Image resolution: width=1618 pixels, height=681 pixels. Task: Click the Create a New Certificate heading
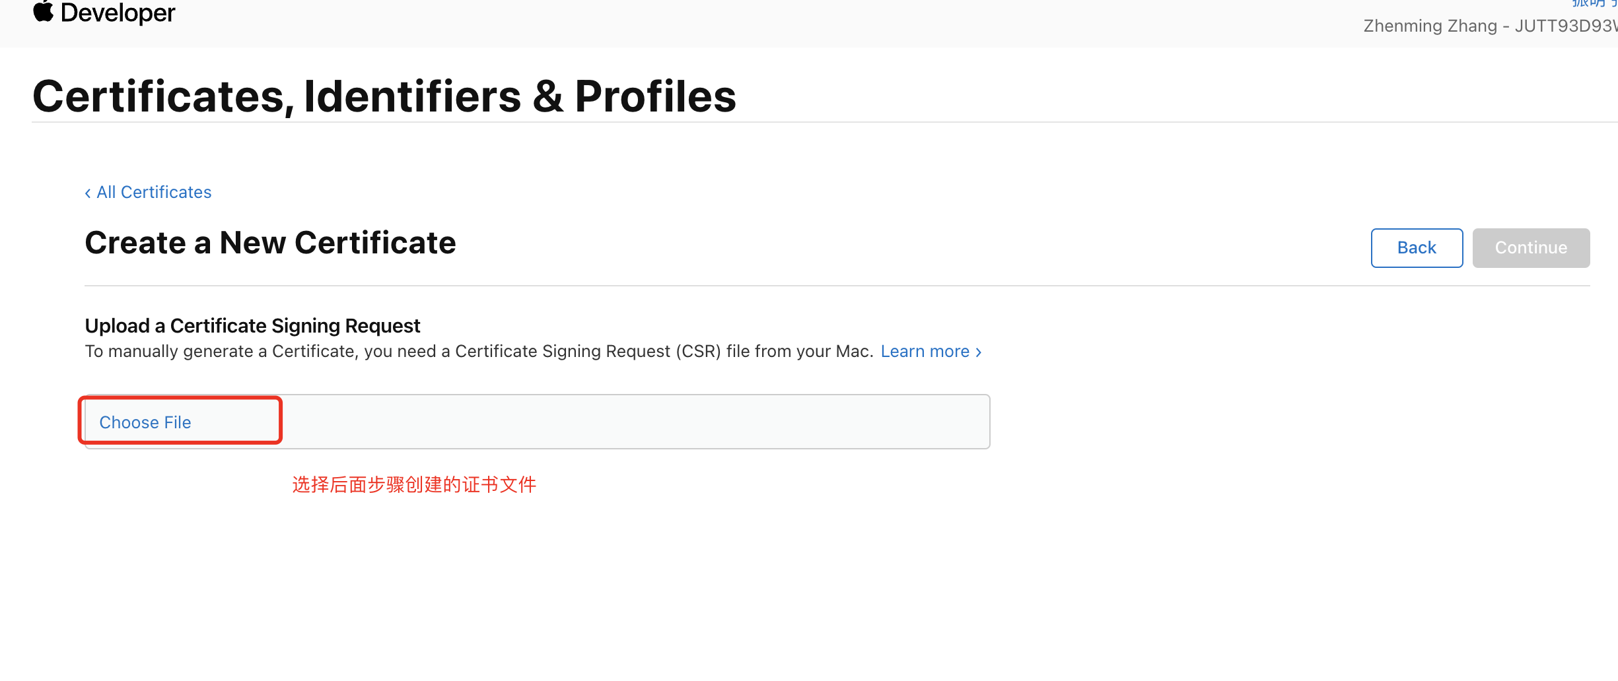click(270, 243)
